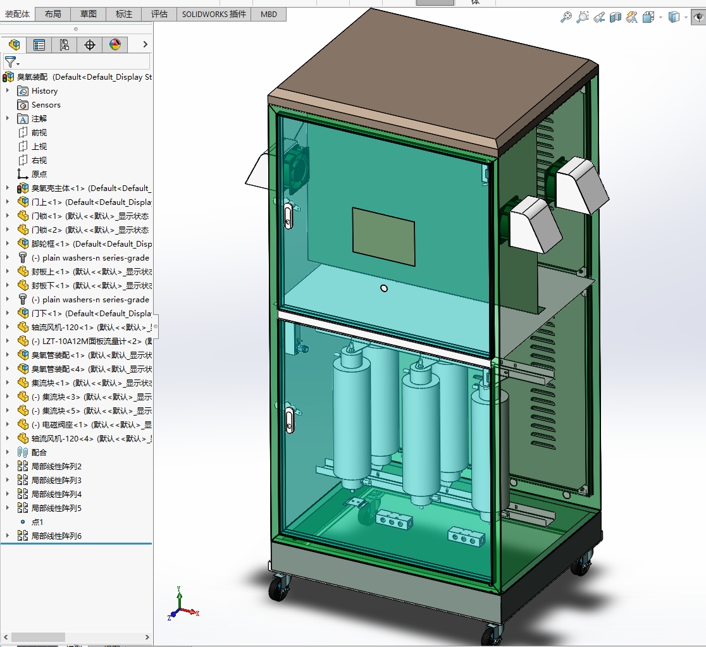
Task: Select the 右视 plane label
Action: click(39, 161)
